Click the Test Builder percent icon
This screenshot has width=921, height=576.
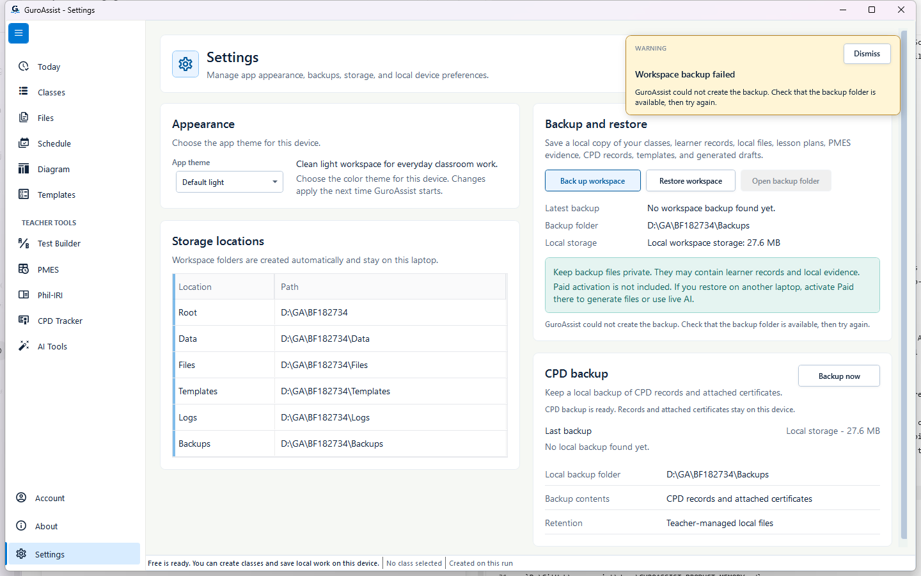click(24, 243)
